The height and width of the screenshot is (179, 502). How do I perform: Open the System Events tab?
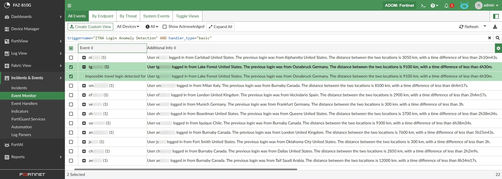point(156,16)
